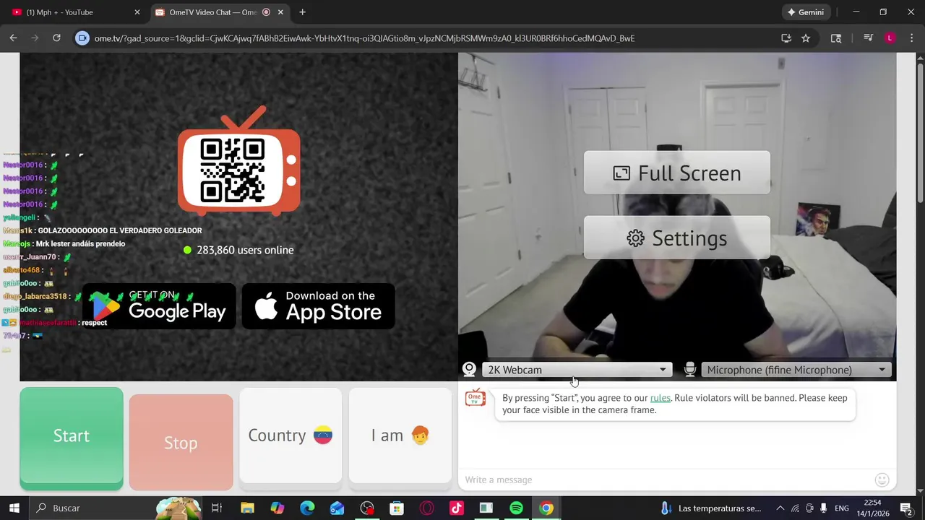Click the red Stop button
The height and width of the screenshot is (520, 925).
pos(181,442)
